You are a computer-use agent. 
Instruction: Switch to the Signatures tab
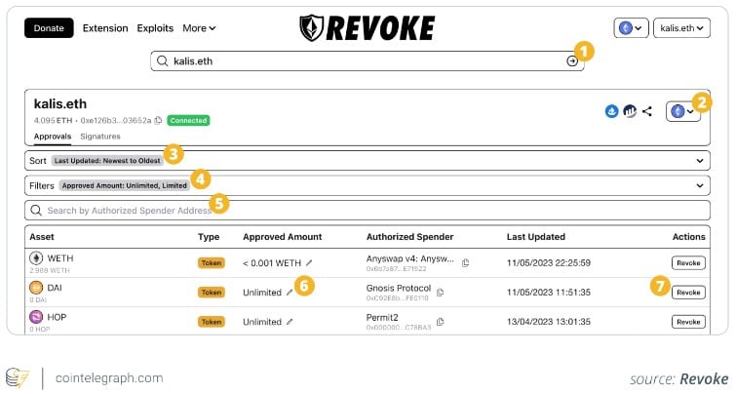click(100, 137)
